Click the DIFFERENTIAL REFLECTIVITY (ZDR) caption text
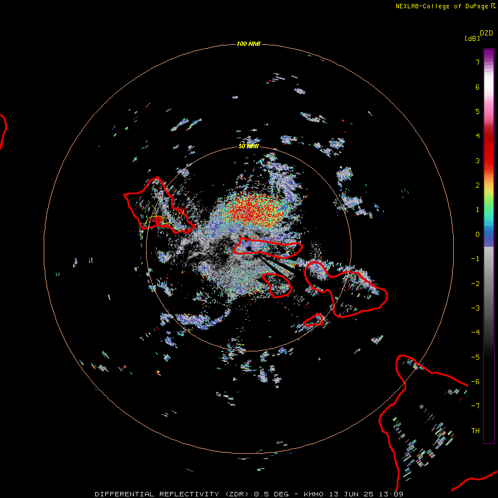Image resolution: width=498 pixels, height=498 pixels. (x=173, y=494)
